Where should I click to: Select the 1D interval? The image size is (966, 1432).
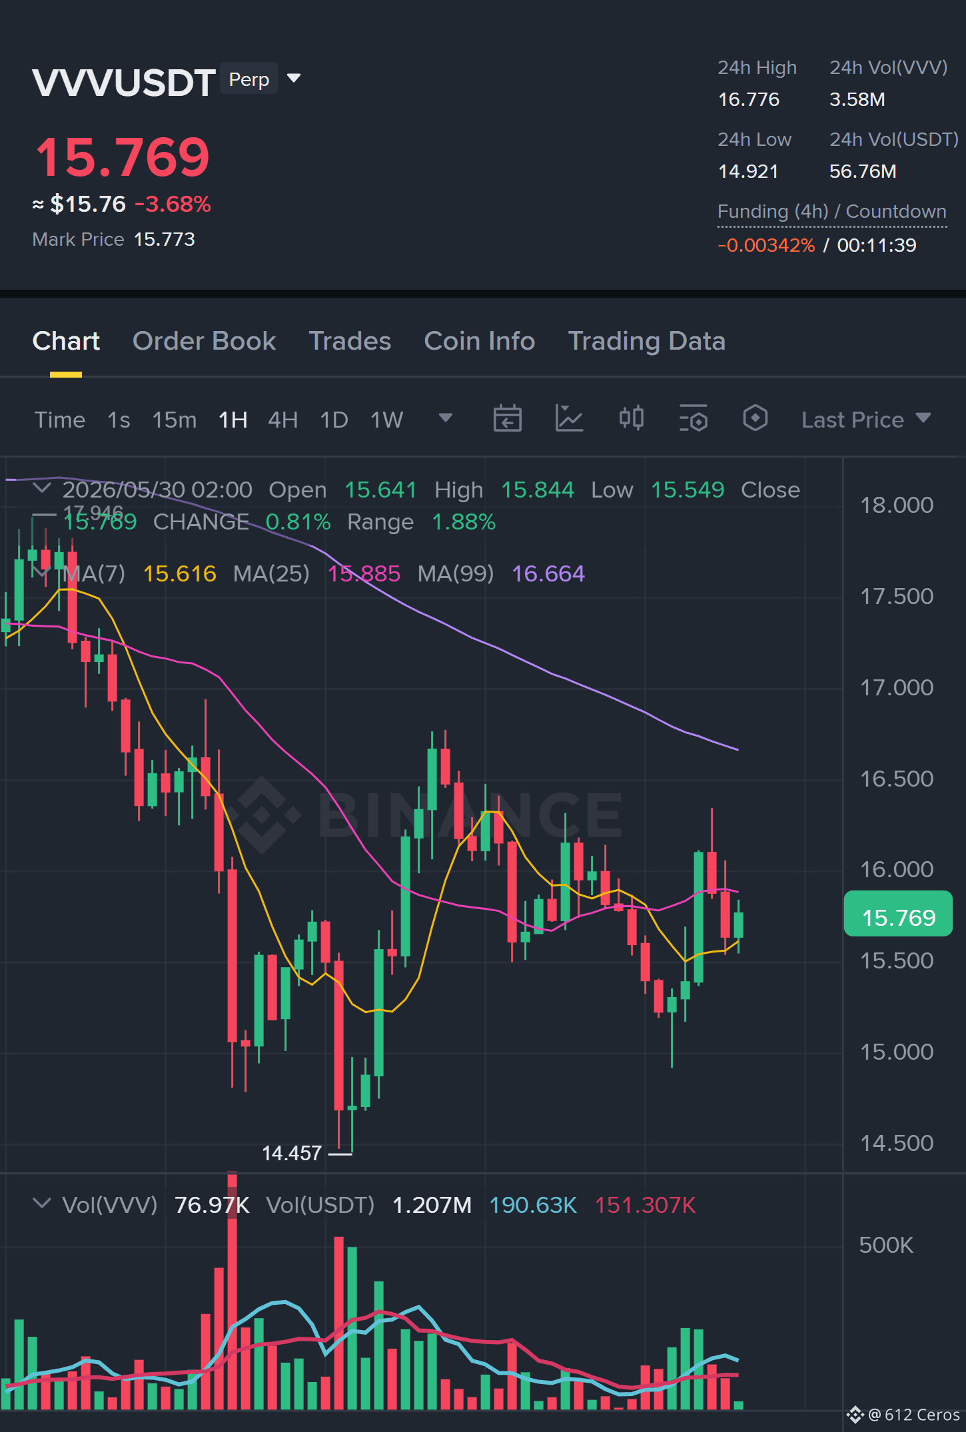(334, 420)
